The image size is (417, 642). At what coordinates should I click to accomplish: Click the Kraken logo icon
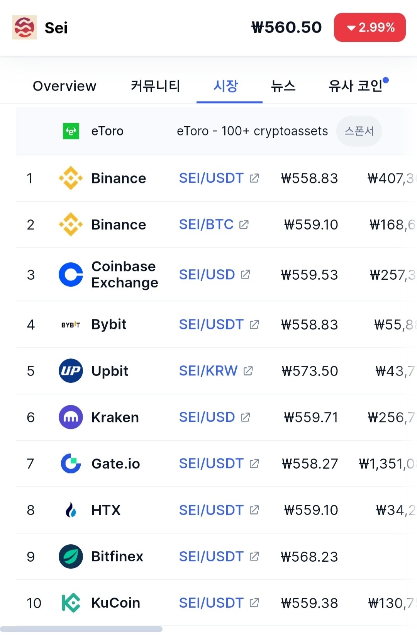(x=71, y=417)
